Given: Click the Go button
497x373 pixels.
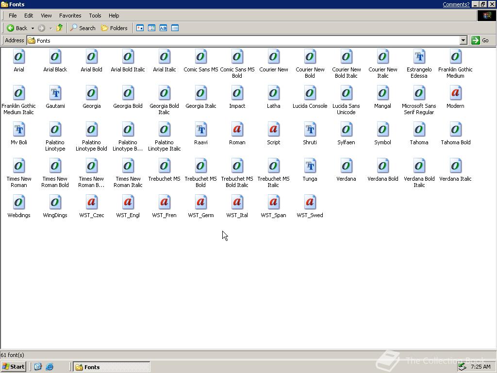Looking at the screenshot, I should (x=480, y=40).
